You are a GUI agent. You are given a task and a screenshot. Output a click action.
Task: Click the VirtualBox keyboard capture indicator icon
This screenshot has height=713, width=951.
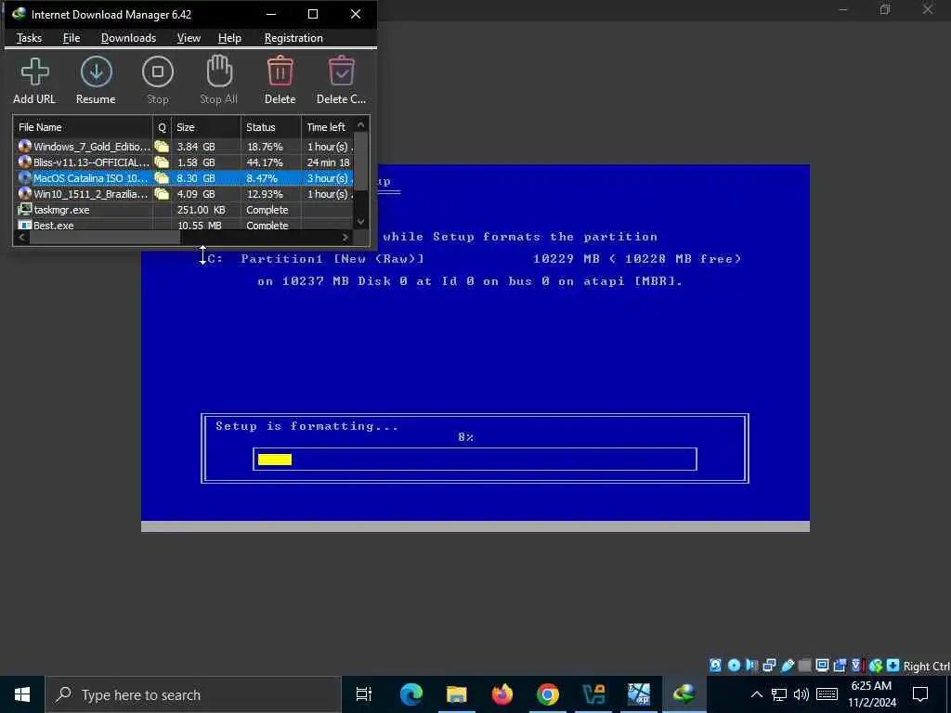892,665
